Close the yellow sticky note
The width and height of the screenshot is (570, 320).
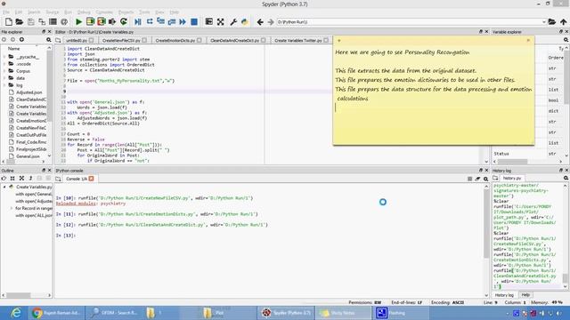(528, 40)
